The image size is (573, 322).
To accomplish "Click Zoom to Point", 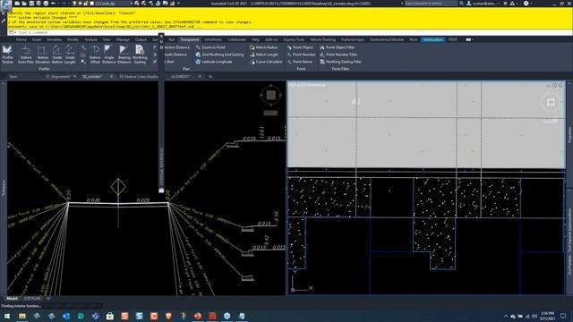I will click(210, 47).
